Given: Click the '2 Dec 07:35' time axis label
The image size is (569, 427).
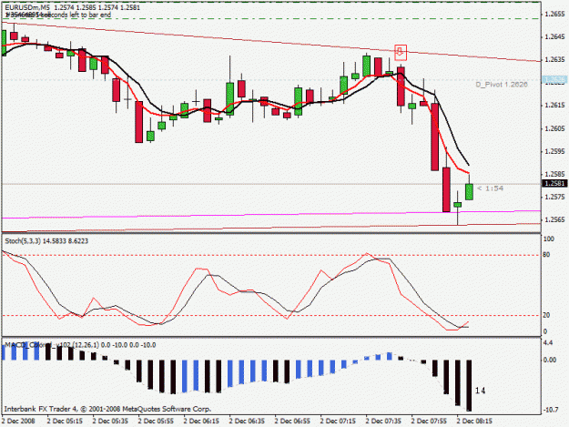Looking at the screenshot, I should (383, 422).
